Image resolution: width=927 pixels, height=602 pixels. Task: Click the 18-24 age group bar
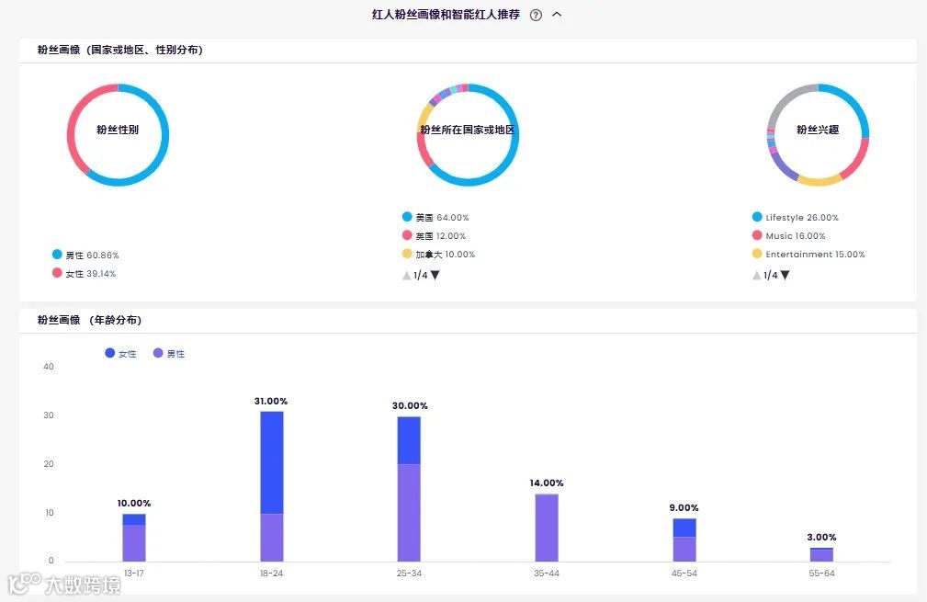(x=270, y=487)
